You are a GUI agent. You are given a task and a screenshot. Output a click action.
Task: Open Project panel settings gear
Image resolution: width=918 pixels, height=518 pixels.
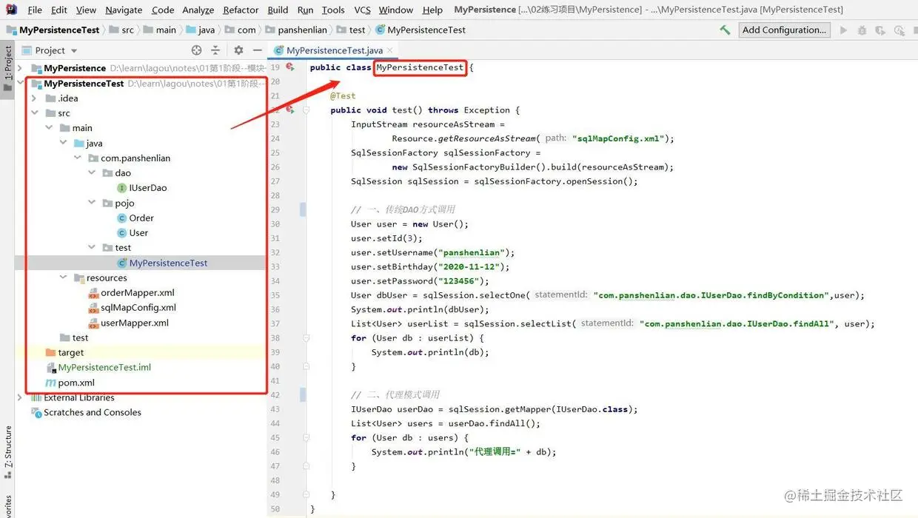(x=238, y=50)
